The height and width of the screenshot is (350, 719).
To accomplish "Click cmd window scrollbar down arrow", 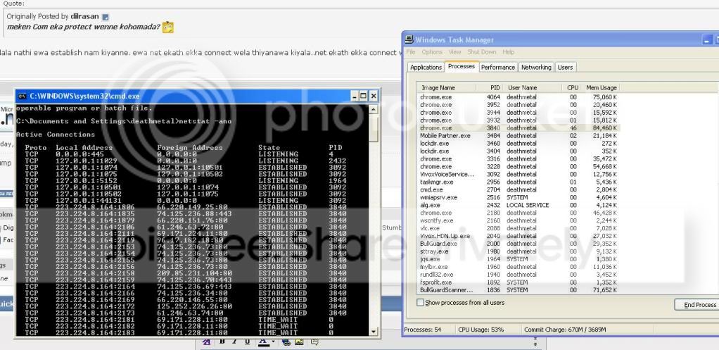I will (x=374, y=331).
